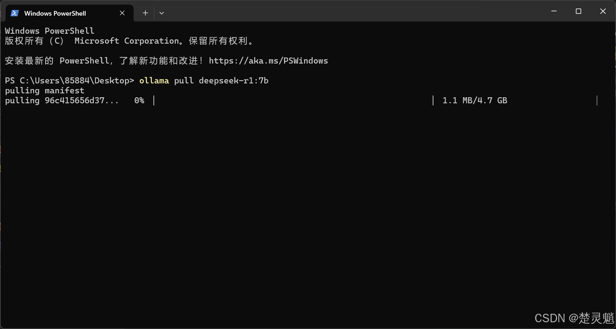Click the PowerShell icon on the tab
This screenshot has height=329, width=616.
[x=15, y=13]
